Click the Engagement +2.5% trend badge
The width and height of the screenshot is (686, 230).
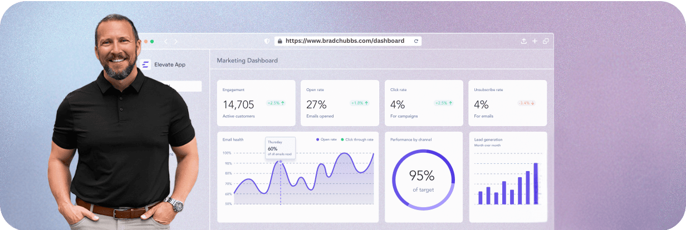tap(276, 103)
